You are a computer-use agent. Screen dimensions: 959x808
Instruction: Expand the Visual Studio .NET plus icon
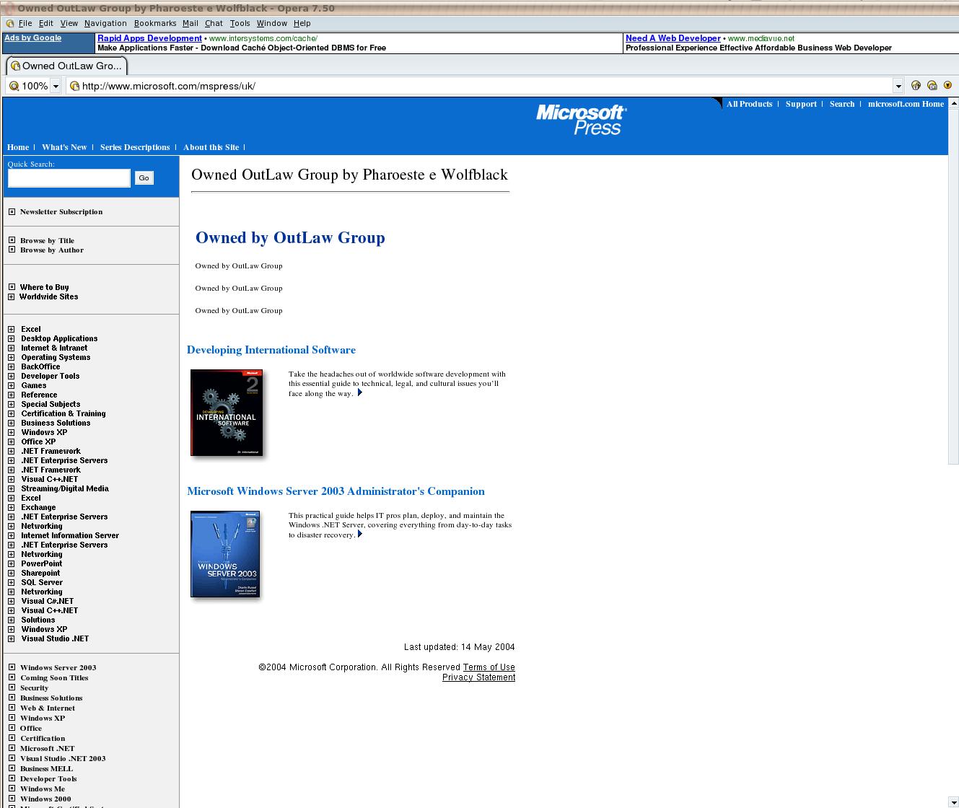(x=12, y=638)
